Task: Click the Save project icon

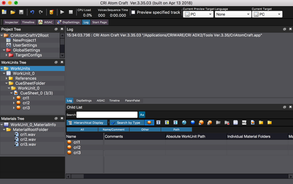Action: point(21,12)
